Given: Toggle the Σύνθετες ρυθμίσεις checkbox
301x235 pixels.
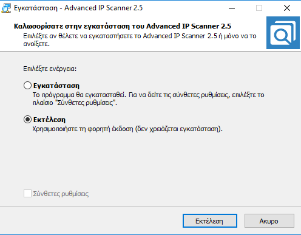Looking at the screenshot, I should click(27, 194).
